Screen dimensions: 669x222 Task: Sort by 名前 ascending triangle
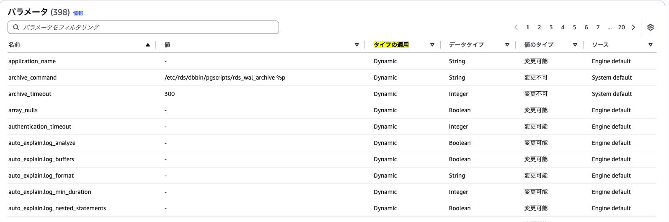[x=148, y=45]
